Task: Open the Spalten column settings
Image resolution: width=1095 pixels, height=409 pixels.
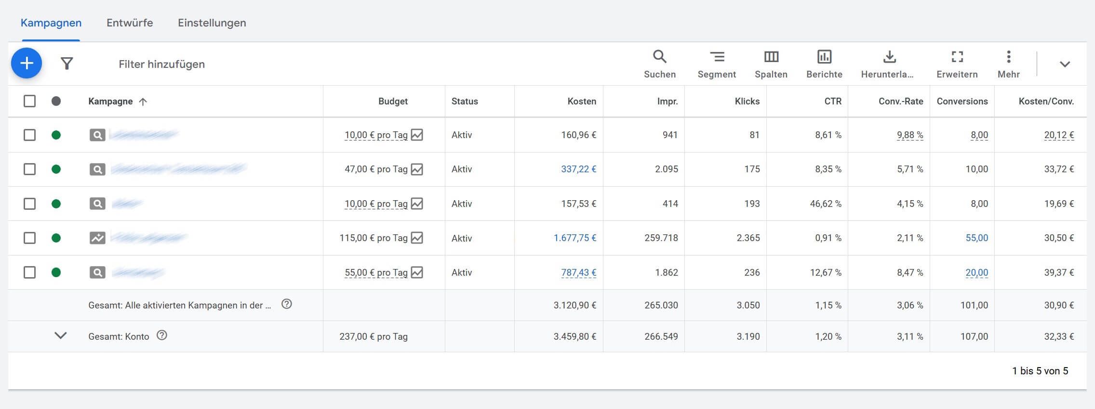Action: click(771, 64)
